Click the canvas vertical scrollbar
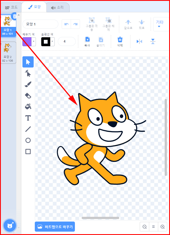Viewport: 170px width, 235px height. pyautogui.click(x=166, y=137)
